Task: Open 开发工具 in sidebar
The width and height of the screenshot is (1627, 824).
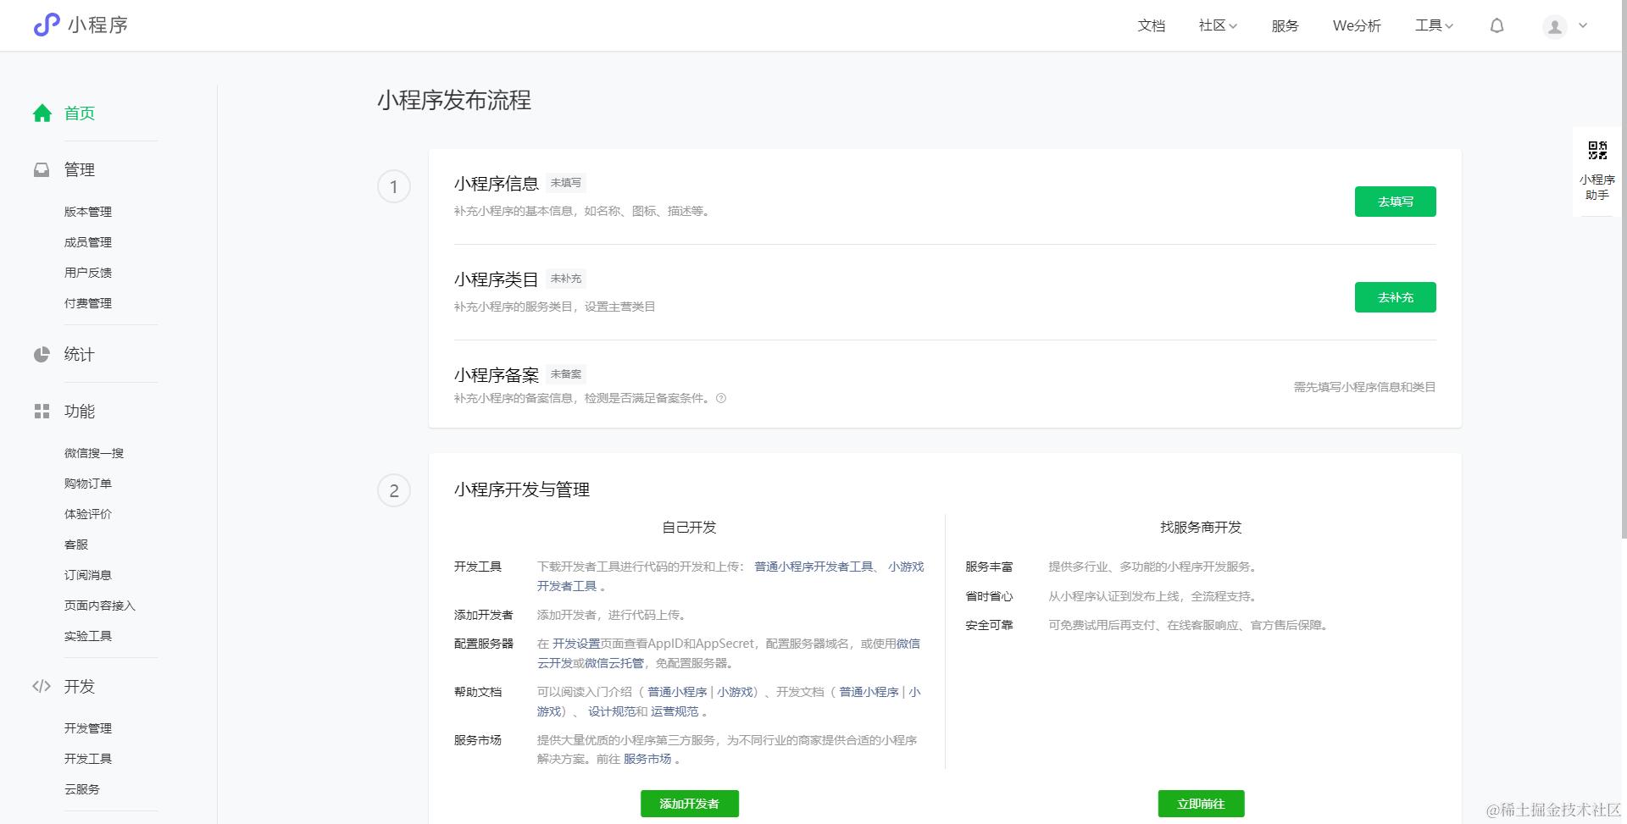Action: (88, 759)
